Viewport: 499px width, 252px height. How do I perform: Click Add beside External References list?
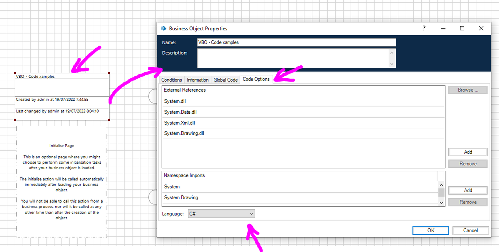coord(468,152)
